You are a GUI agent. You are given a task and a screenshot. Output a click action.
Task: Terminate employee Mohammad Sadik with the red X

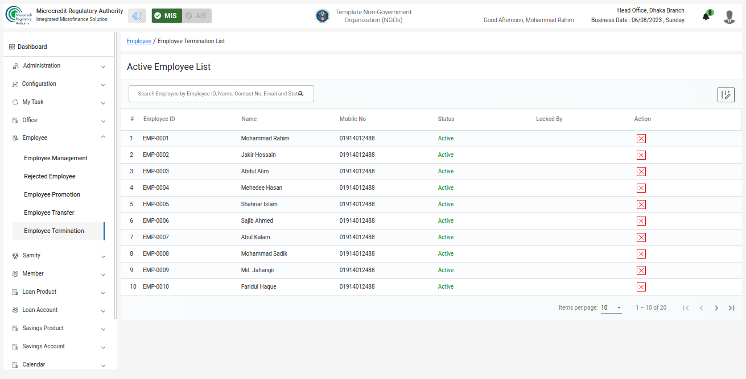click(x=641, y=254)
